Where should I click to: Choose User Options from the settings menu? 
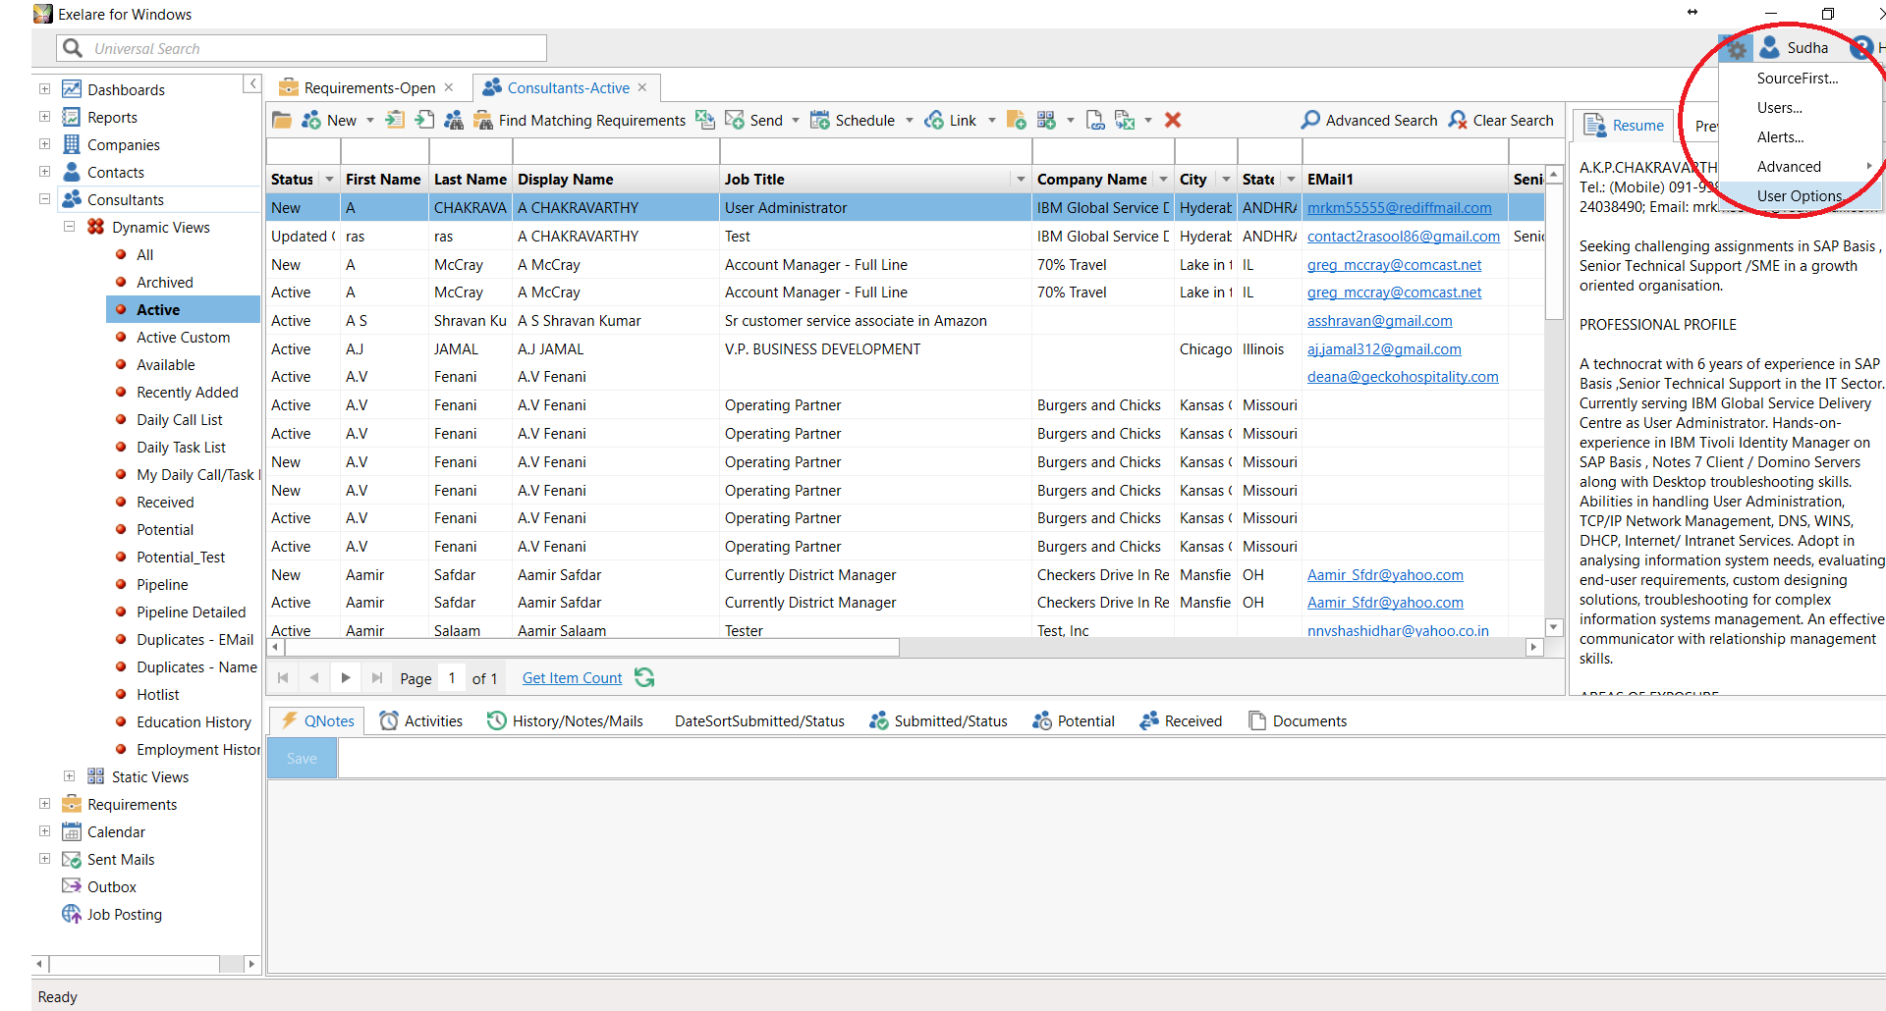coord(1800,196)
